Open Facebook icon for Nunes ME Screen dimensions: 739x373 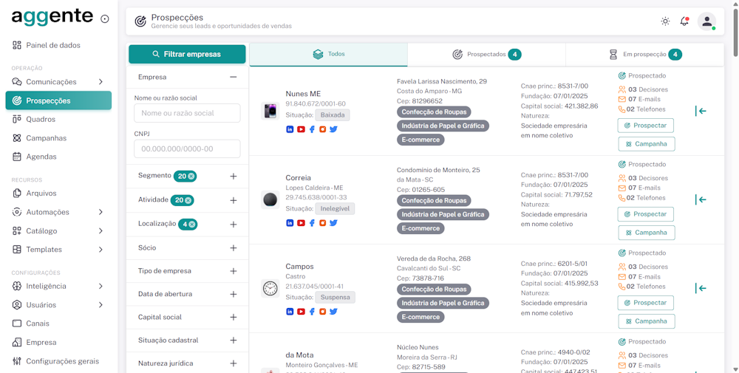[312, 129]
